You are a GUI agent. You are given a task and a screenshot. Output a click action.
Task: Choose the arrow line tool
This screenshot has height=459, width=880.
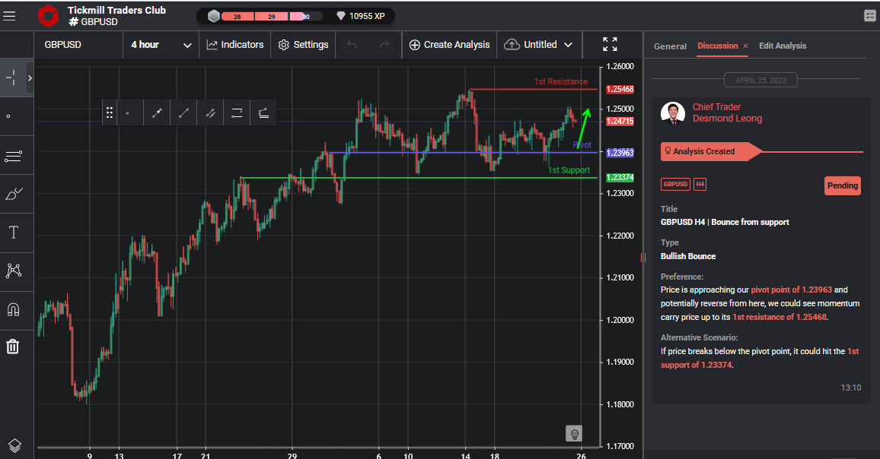coord(157,113)
